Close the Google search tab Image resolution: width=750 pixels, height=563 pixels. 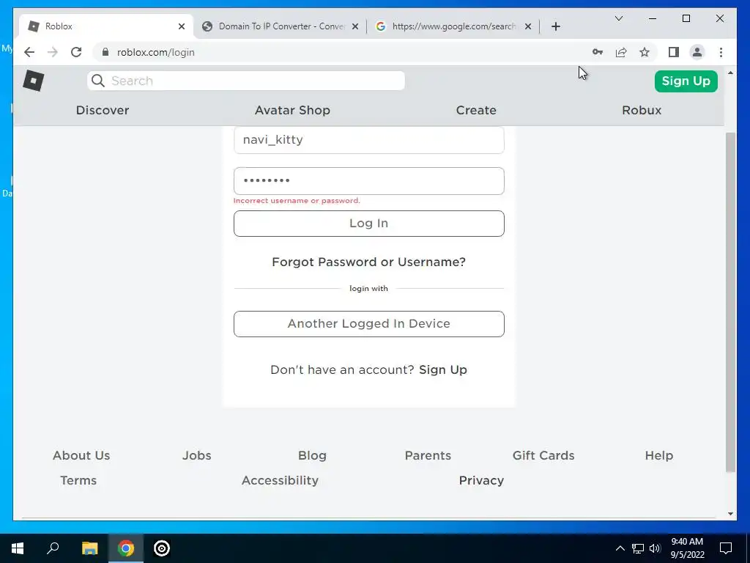pyautogui.click(x=528, y=26)
